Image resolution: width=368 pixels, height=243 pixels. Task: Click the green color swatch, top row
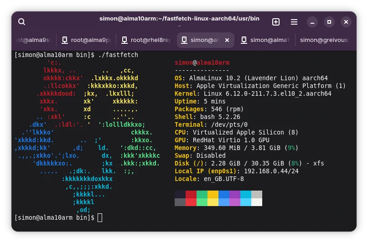click(x=202, y=195)
